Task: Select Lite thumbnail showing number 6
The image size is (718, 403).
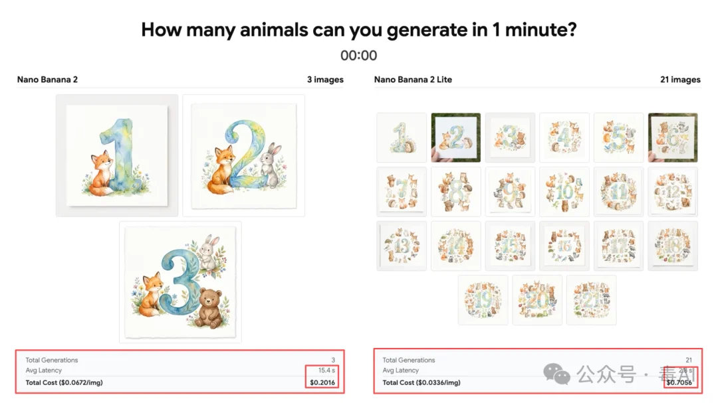Action: (673, 137)
